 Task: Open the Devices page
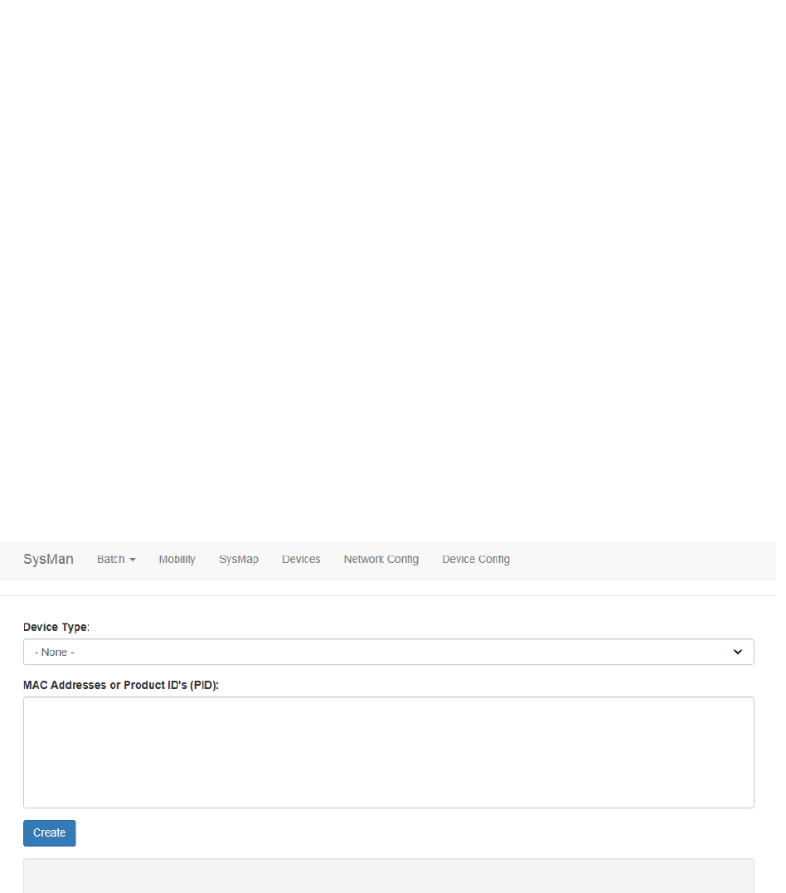301,559
